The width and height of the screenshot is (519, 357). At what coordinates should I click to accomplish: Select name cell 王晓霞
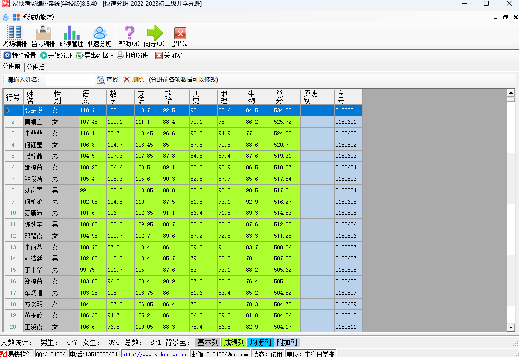pyautogui.click(x=37, y=327)
